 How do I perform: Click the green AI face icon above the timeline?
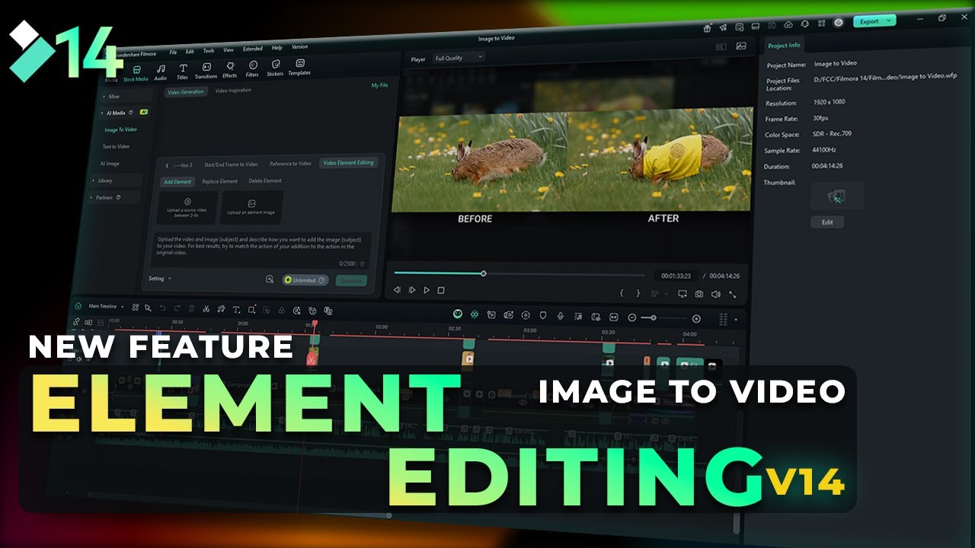(x=458, y=314)
